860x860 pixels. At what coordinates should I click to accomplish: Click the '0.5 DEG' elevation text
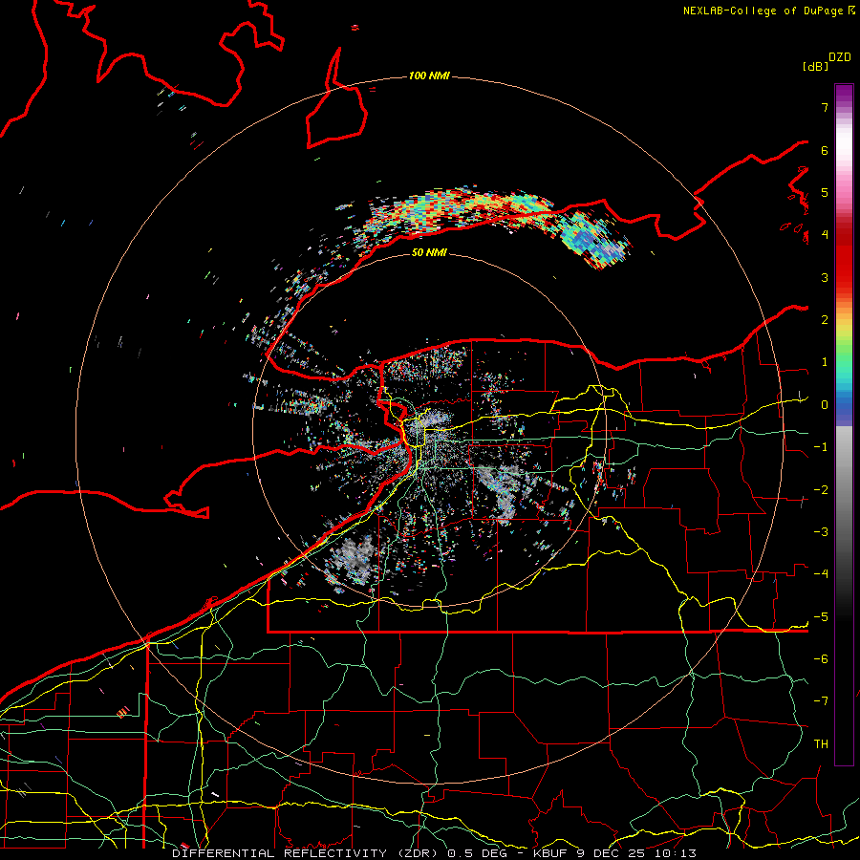(x=477, y=853)
